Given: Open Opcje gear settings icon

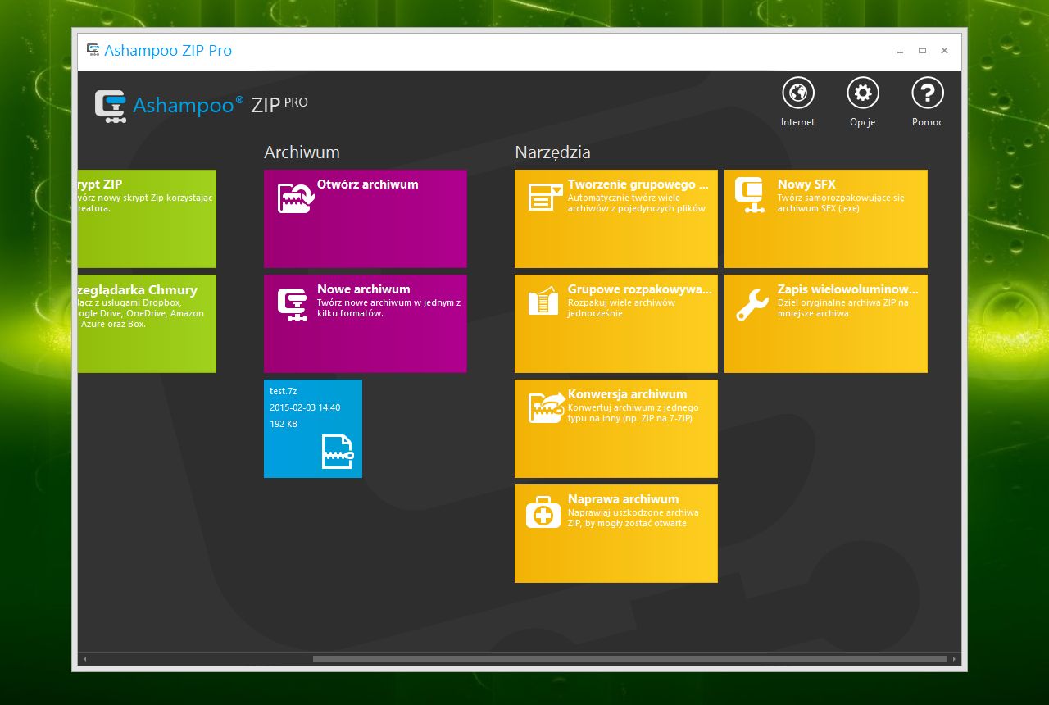Looking at the screenshot, I should [x=862, y=93].
